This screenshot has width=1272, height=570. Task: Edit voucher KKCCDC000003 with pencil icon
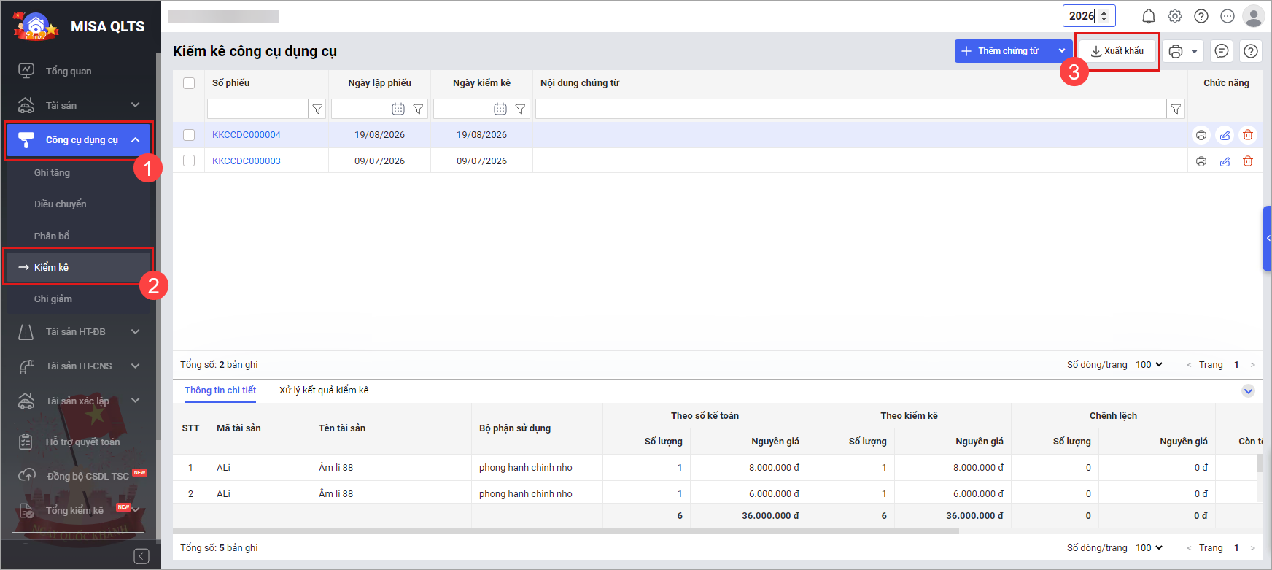(1225, 161)
